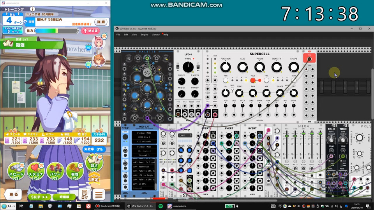This screenshot has height=210, width=374.
Task: Click the pink-haired support character portrait
Action: (98, 43)
